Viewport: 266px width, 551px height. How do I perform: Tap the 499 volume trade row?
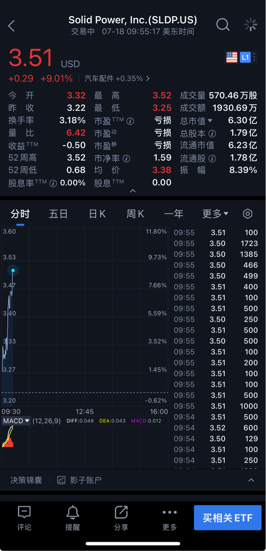(x=216, y=276)
